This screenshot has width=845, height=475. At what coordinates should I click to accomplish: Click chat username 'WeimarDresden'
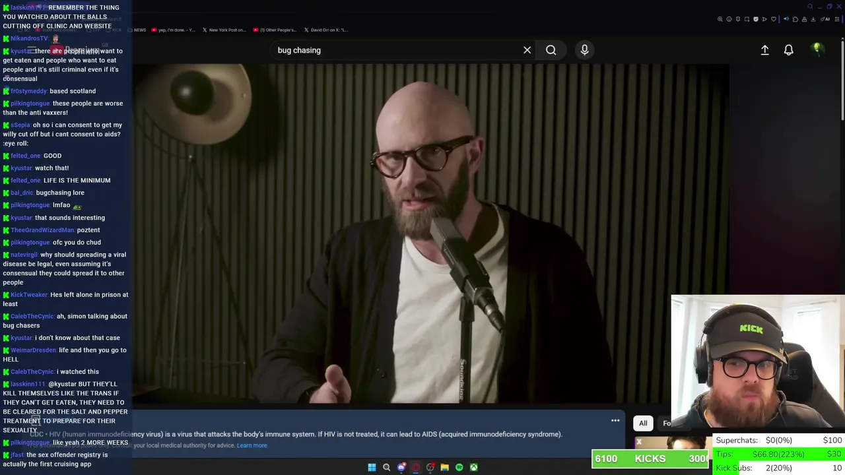coord(33,350)
